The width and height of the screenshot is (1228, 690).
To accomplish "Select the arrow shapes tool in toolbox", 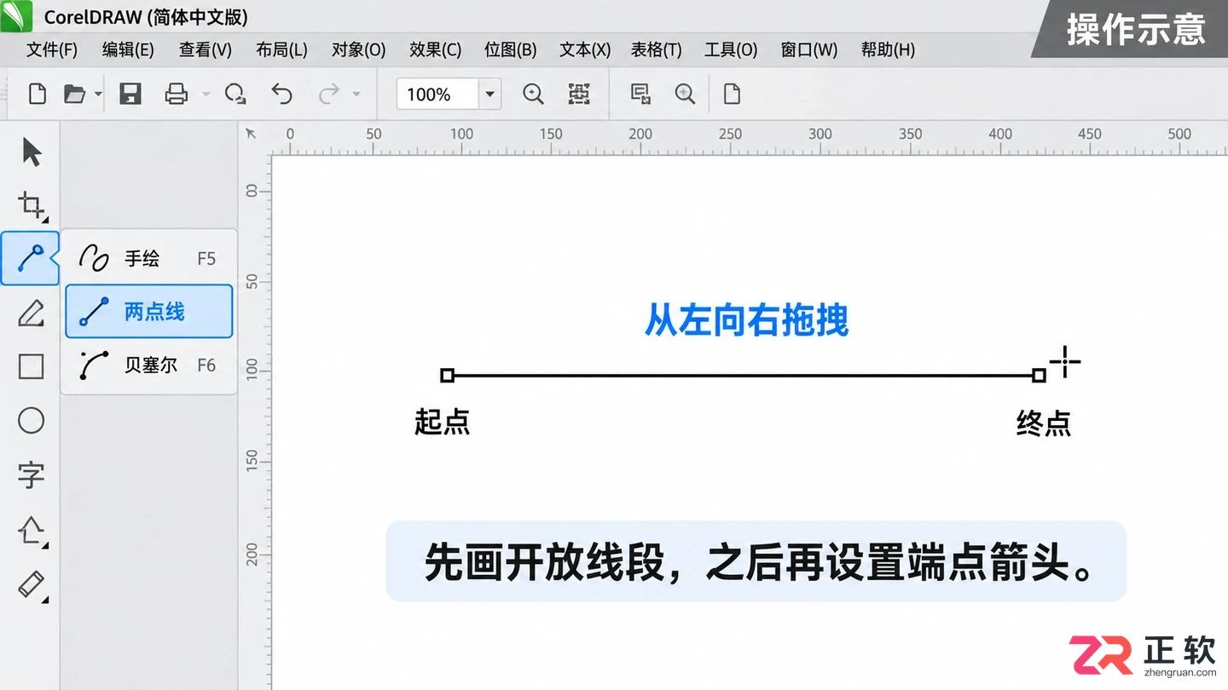I will 32,530.
